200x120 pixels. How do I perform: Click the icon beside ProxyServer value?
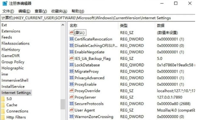tap(72, 97)
